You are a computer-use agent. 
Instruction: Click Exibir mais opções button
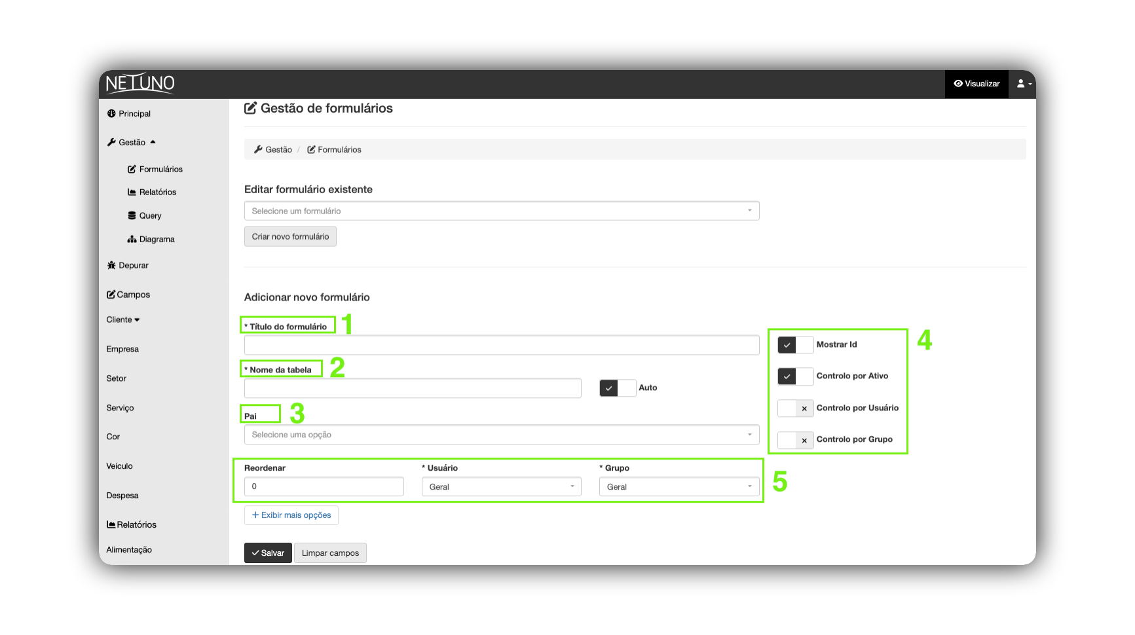[x=291, y=515]
